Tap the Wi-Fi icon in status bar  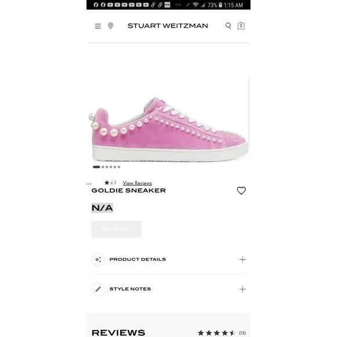coord(195,5)
